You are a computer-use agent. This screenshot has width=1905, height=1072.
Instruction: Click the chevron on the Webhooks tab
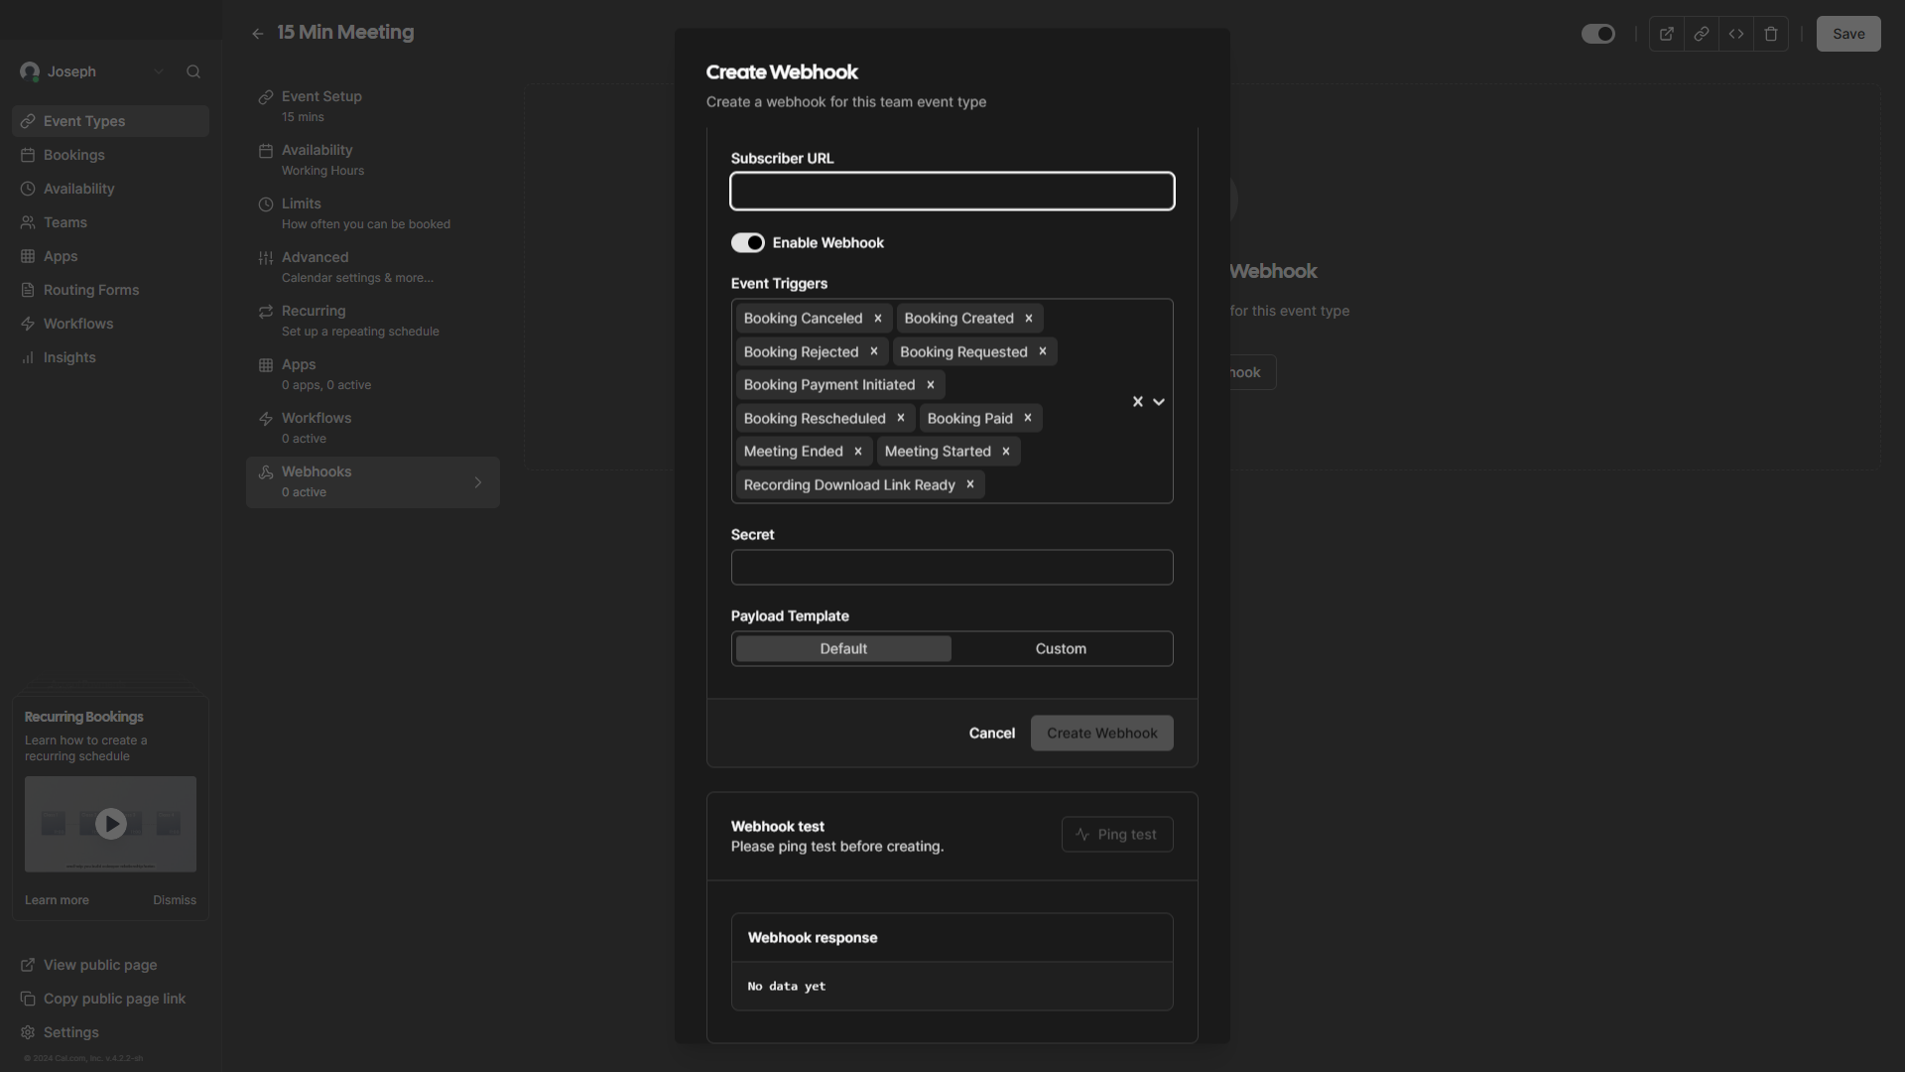coord(478,482)
